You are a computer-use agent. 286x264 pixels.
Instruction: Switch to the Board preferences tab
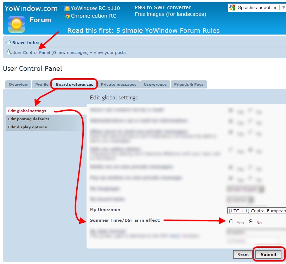(x=74, y=85)
